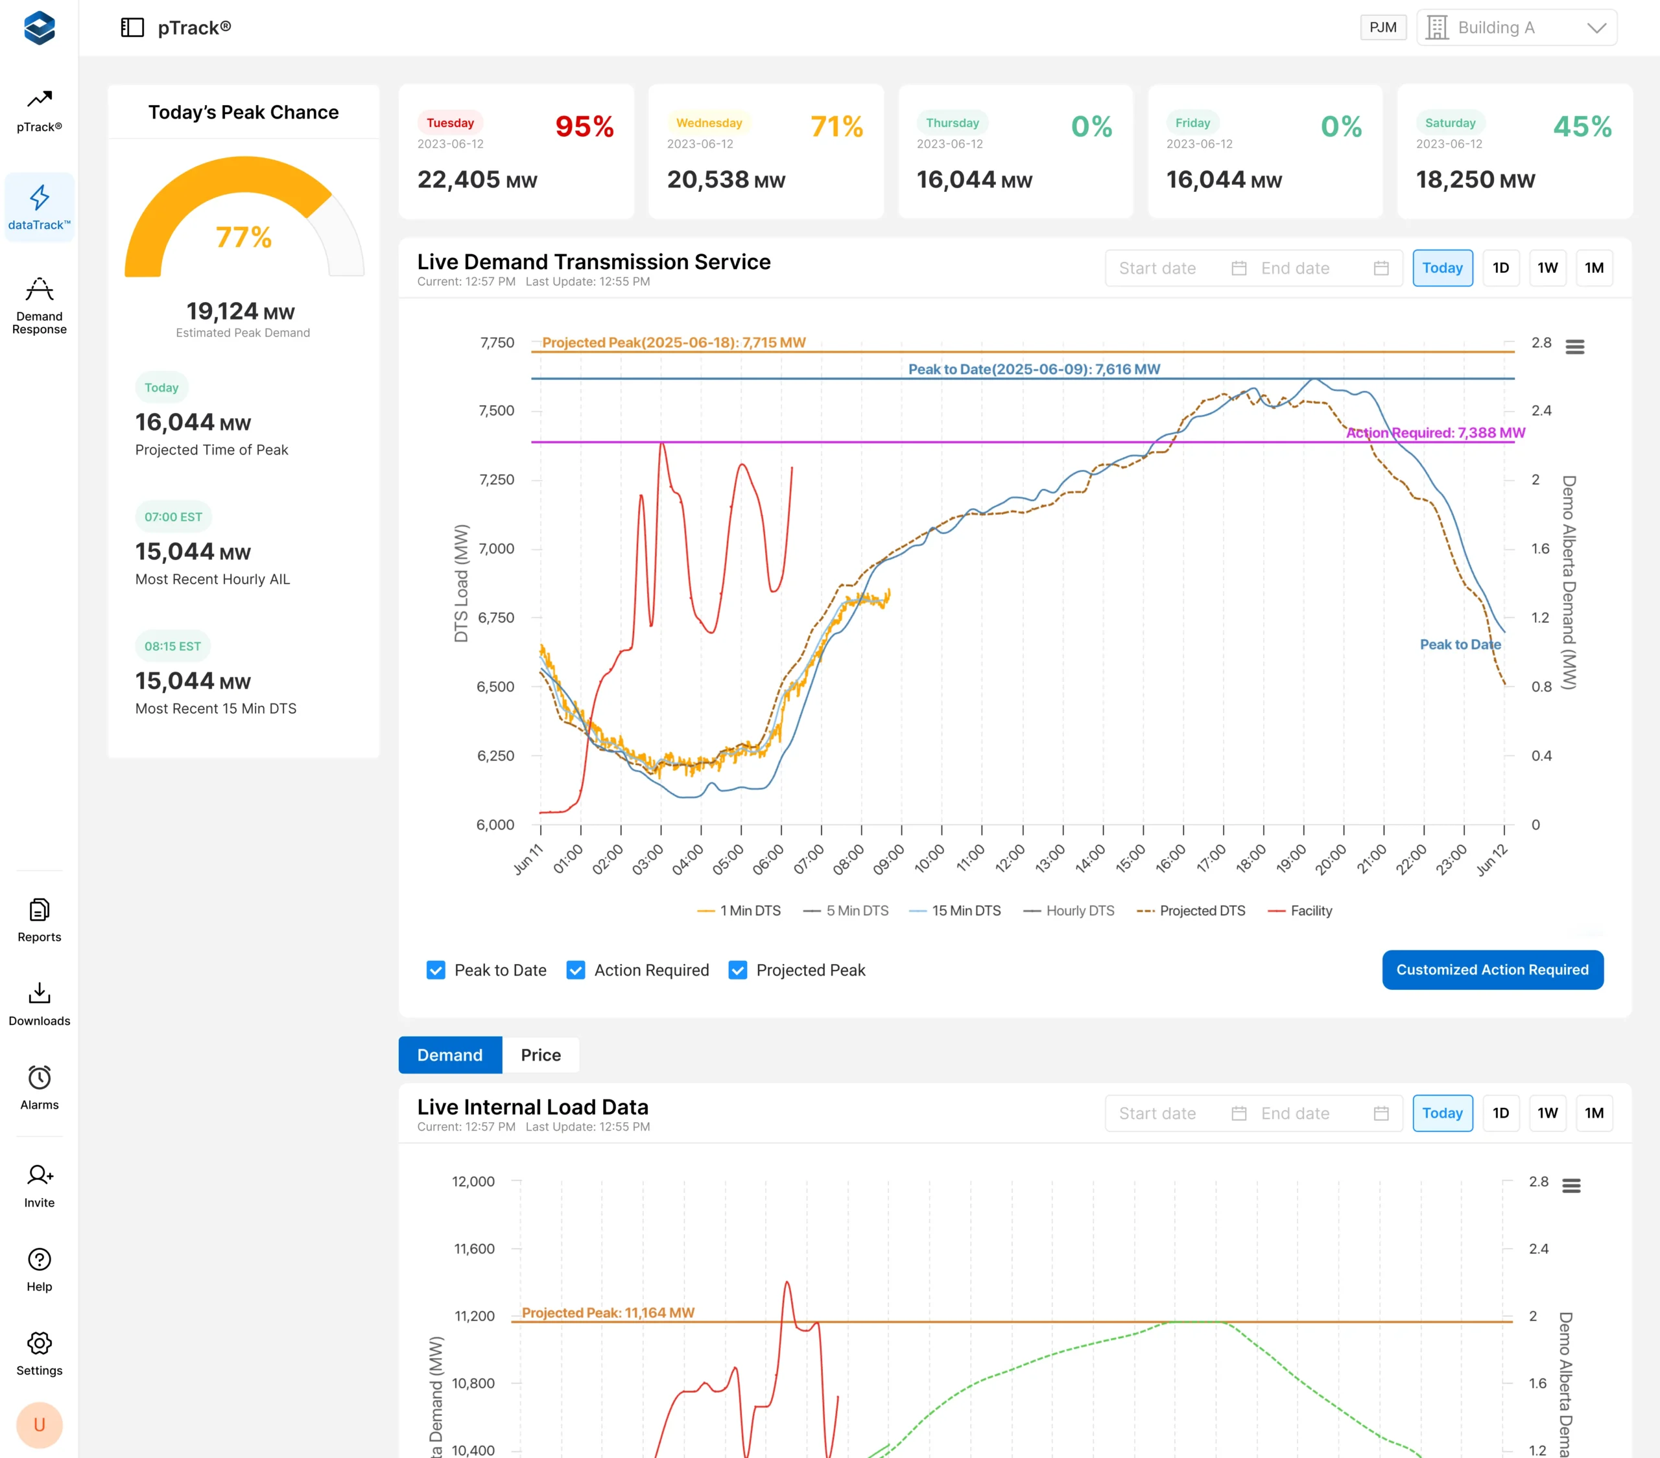Image resolution: width=1660 pixels, height=1458 pixels.
Task: Open Invite in the sidebar
Action: coord(39,1186)
